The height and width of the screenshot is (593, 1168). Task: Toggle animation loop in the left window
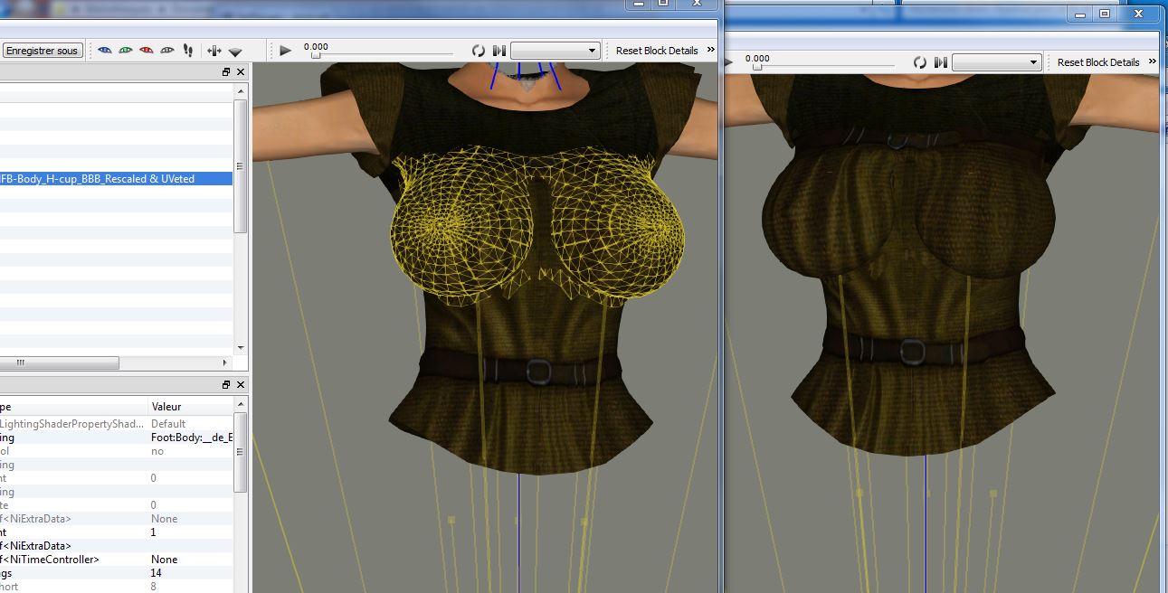(x=479, y=51)
